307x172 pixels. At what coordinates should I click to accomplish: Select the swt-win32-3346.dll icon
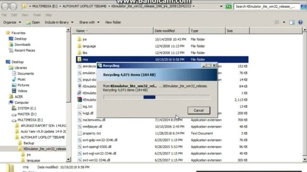coord(80,160)
